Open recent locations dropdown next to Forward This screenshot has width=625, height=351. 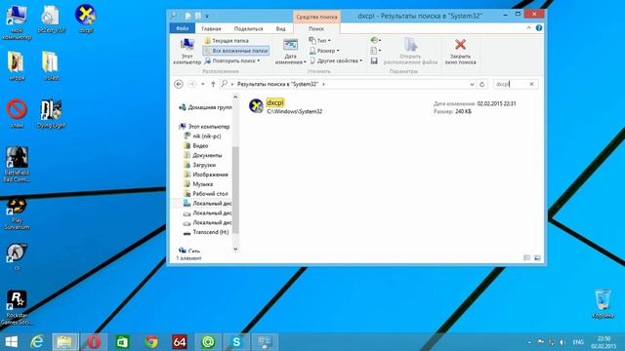coord(203,85)
